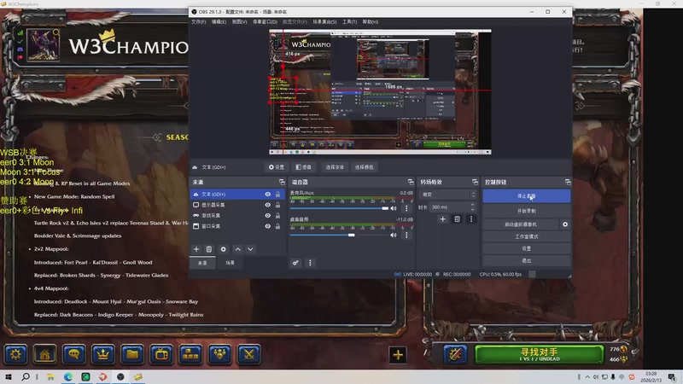683x384 pixels.
Task: Toggle the lock on the 窗口采集 source
Action: pos(278,226)
